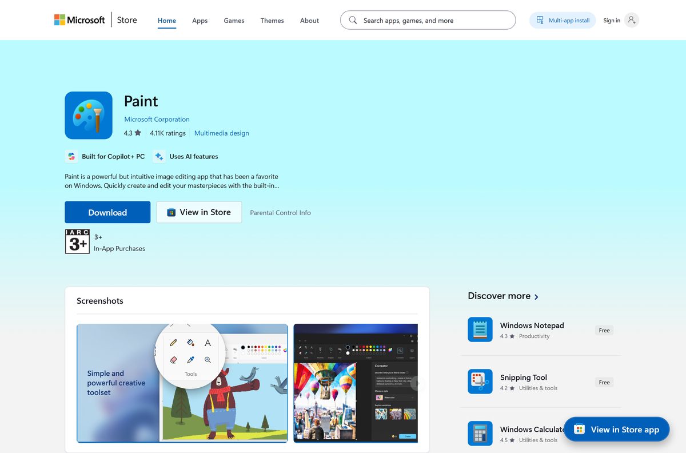Screen dimensions: 686x453
Task: Click the In-App Purchases text
Action: point(119,248)
